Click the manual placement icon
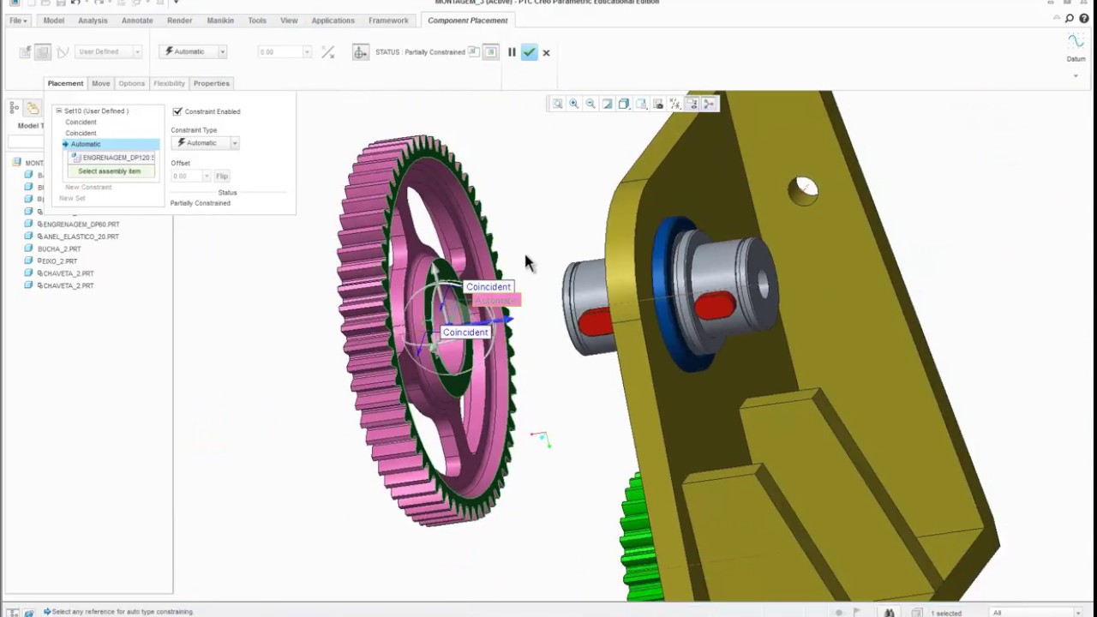The height and width of the screenshot is (617, 1097). click(x=43, y=52)
